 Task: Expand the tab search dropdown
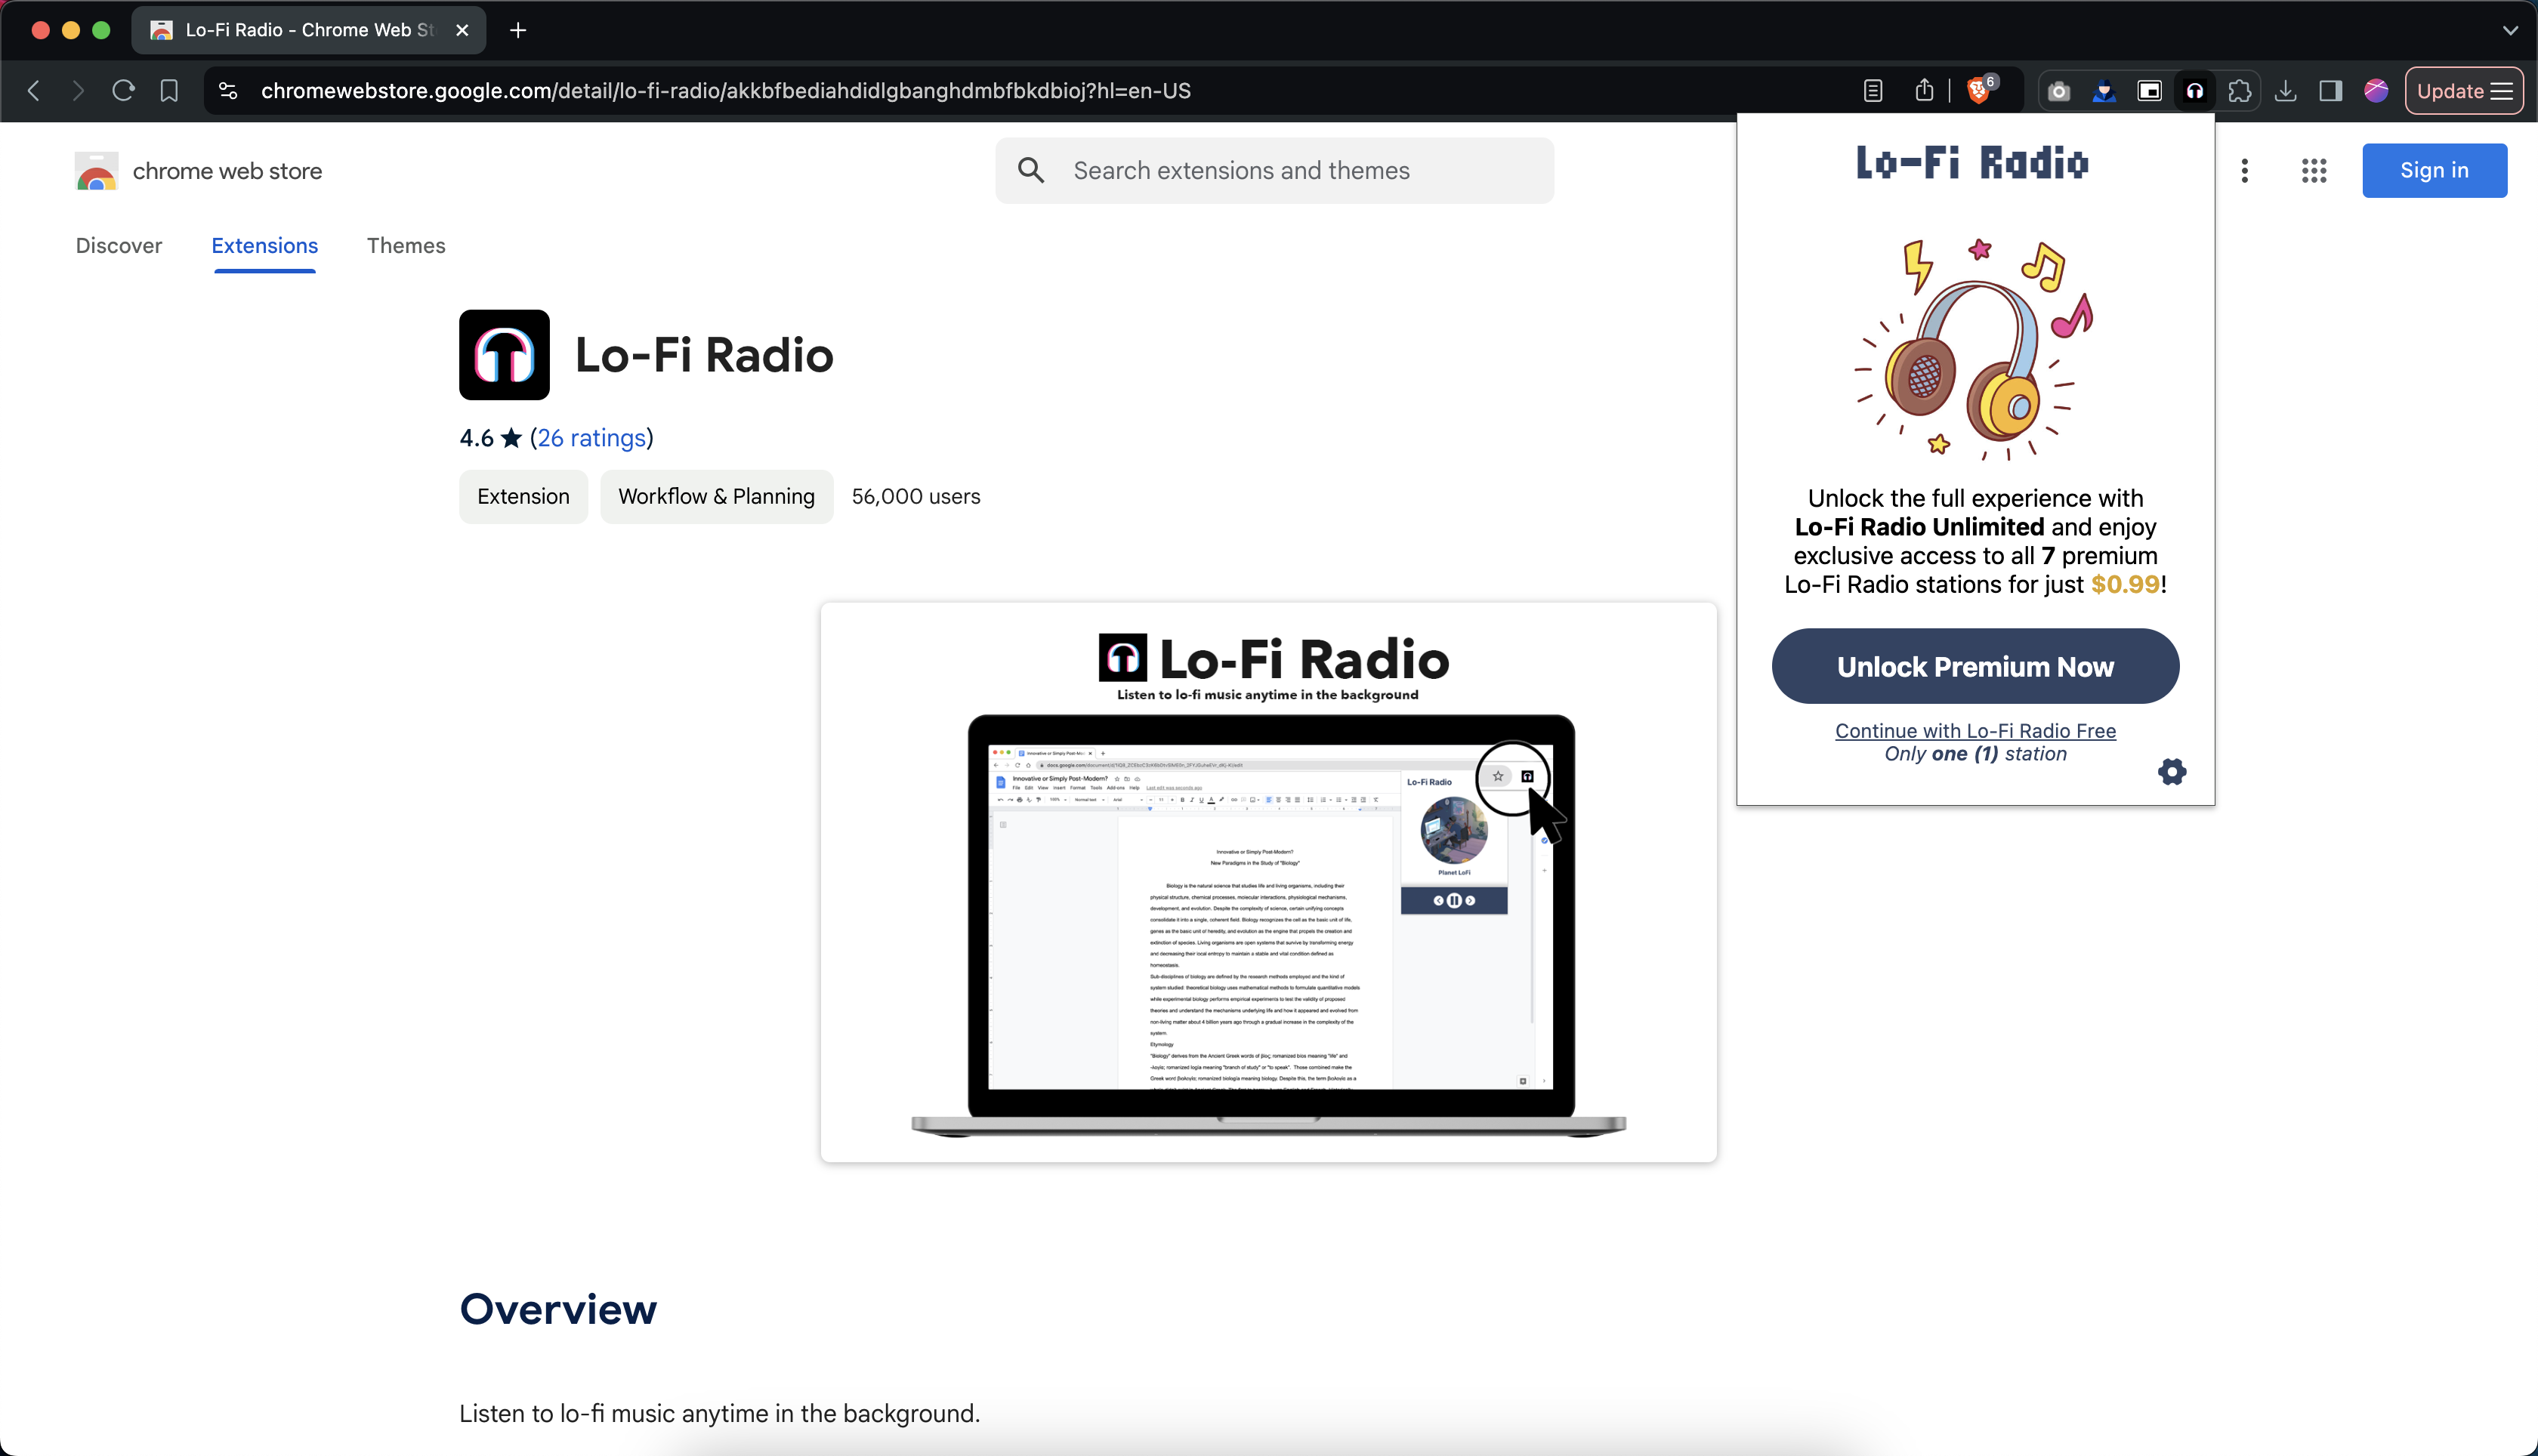2510,30
